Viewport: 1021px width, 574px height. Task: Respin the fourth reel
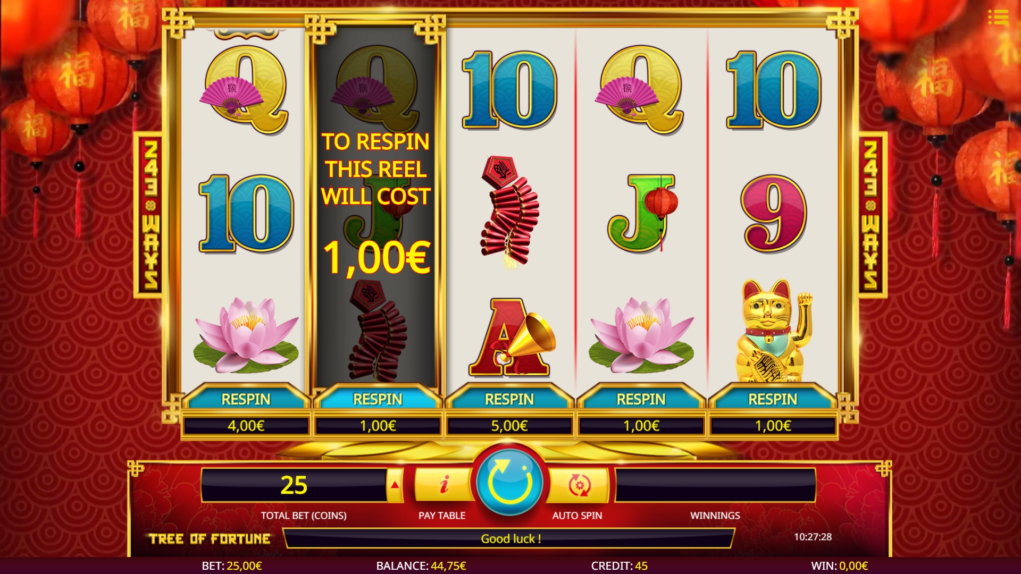pos(641,399)
